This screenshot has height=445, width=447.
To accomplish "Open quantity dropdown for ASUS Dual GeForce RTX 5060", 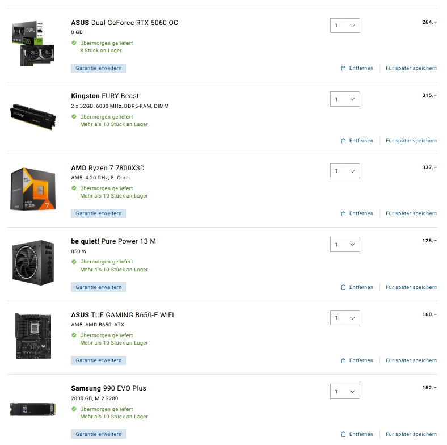I will (x=345, y=26).
